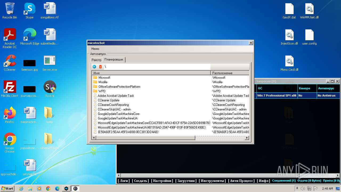This screenshot has height=192, width=341.
Task: Click the Расположение column header
Action: pyautogui.click(x=230, y=73)
